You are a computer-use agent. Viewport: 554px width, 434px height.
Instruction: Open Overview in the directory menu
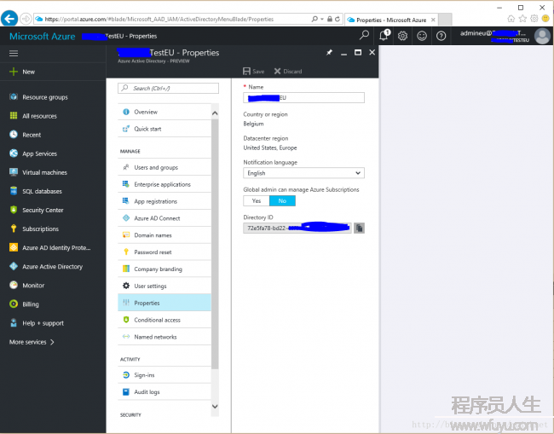coord(164,112)
